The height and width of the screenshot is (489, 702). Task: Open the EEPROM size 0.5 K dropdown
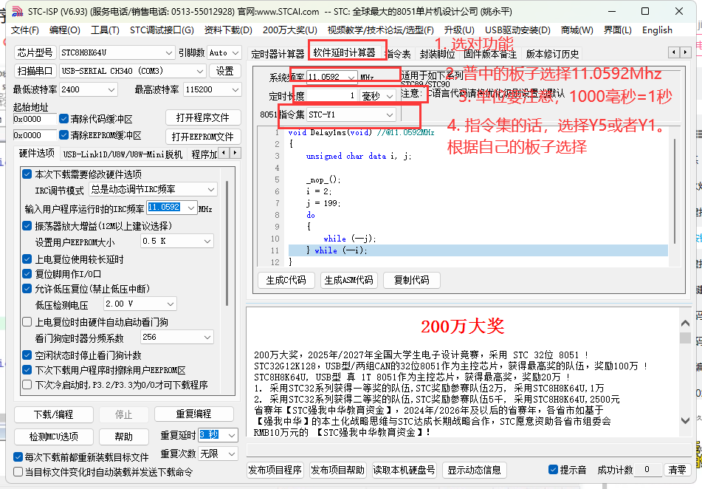[x=177, y=241]
